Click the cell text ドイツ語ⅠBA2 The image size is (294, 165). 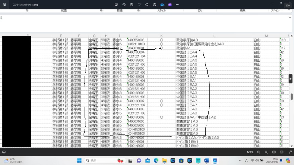[x=187, y=146]
